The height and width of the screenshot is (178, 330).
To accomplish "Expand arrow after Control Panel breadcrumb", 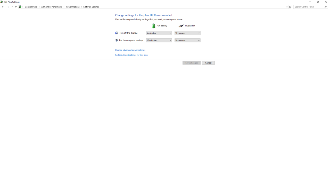I will (39, 7).
